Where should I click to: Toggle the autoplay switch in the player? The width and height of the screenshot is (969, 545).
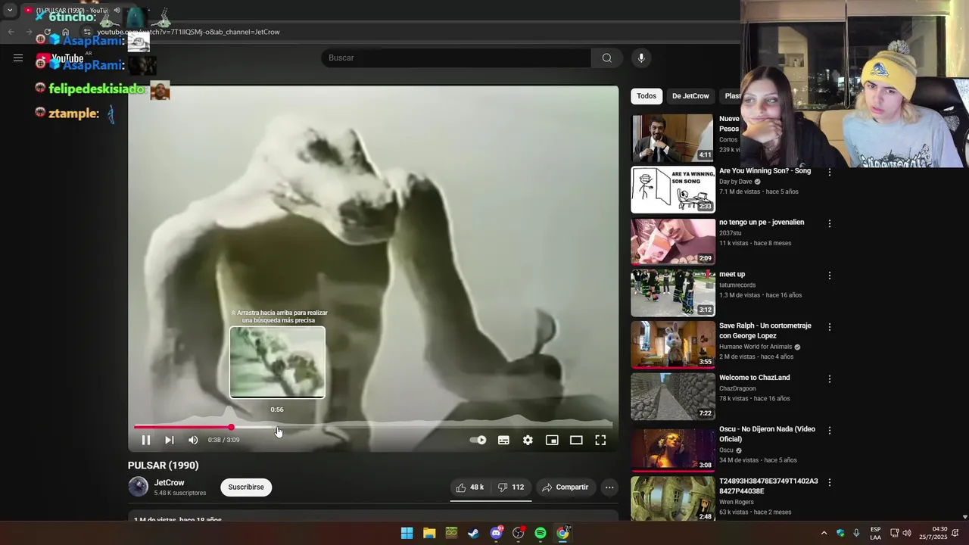point(478,440)
